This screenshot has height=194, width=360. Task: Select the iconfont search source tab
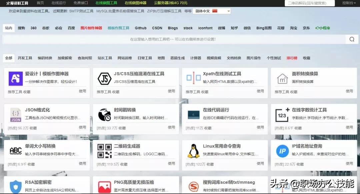[x=205, y=28]
